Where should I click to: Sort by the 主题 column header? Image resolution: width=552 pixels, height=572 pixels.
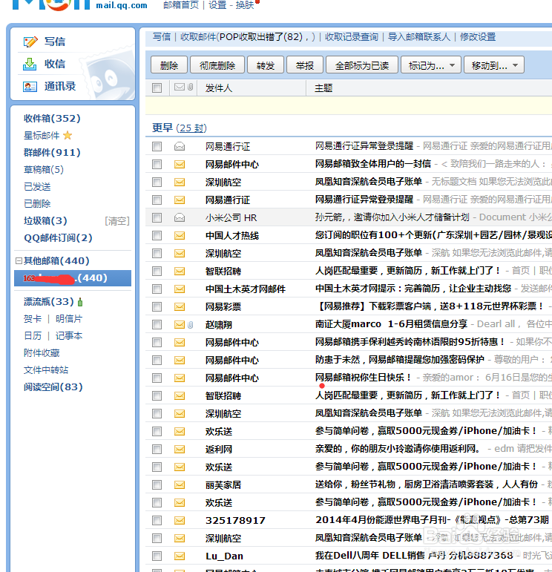tap(323, 88)
